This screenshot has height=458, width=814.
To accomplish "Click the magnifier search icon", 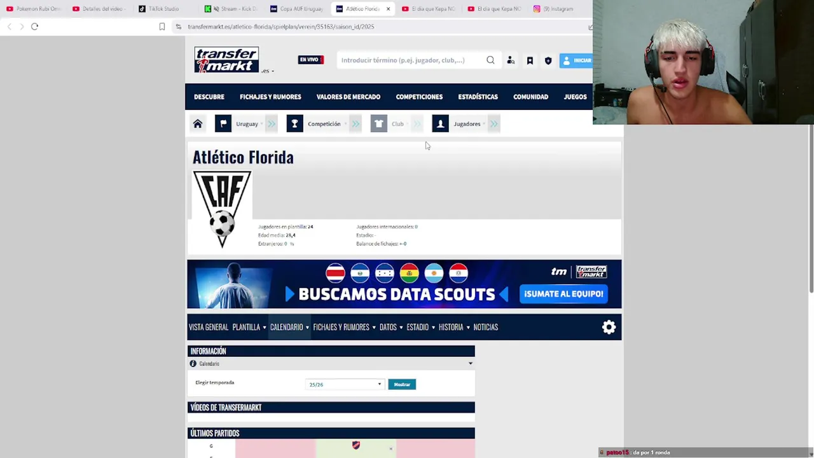I will point(490,60).
